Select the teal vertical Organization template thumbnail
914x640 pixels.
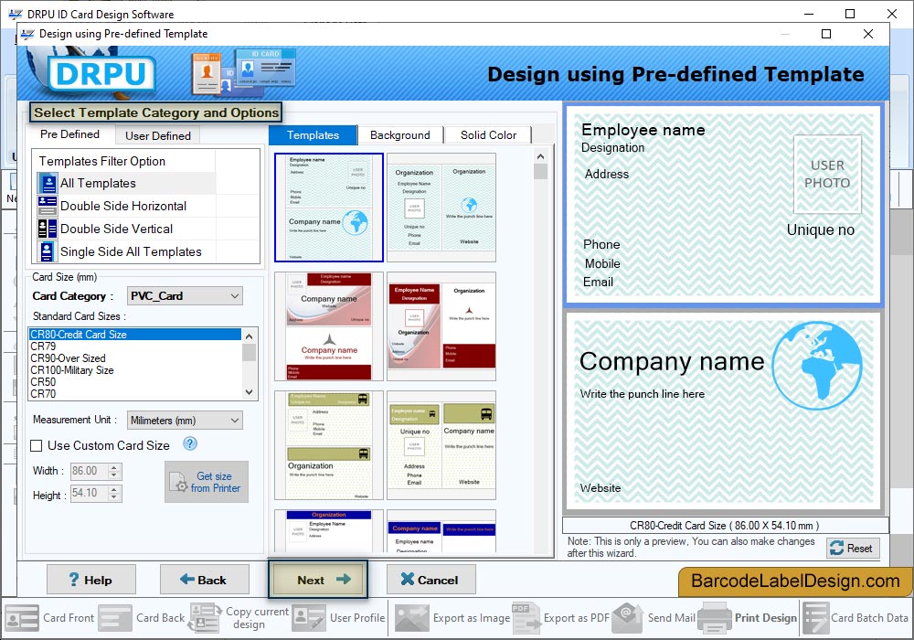click(441, 208)
